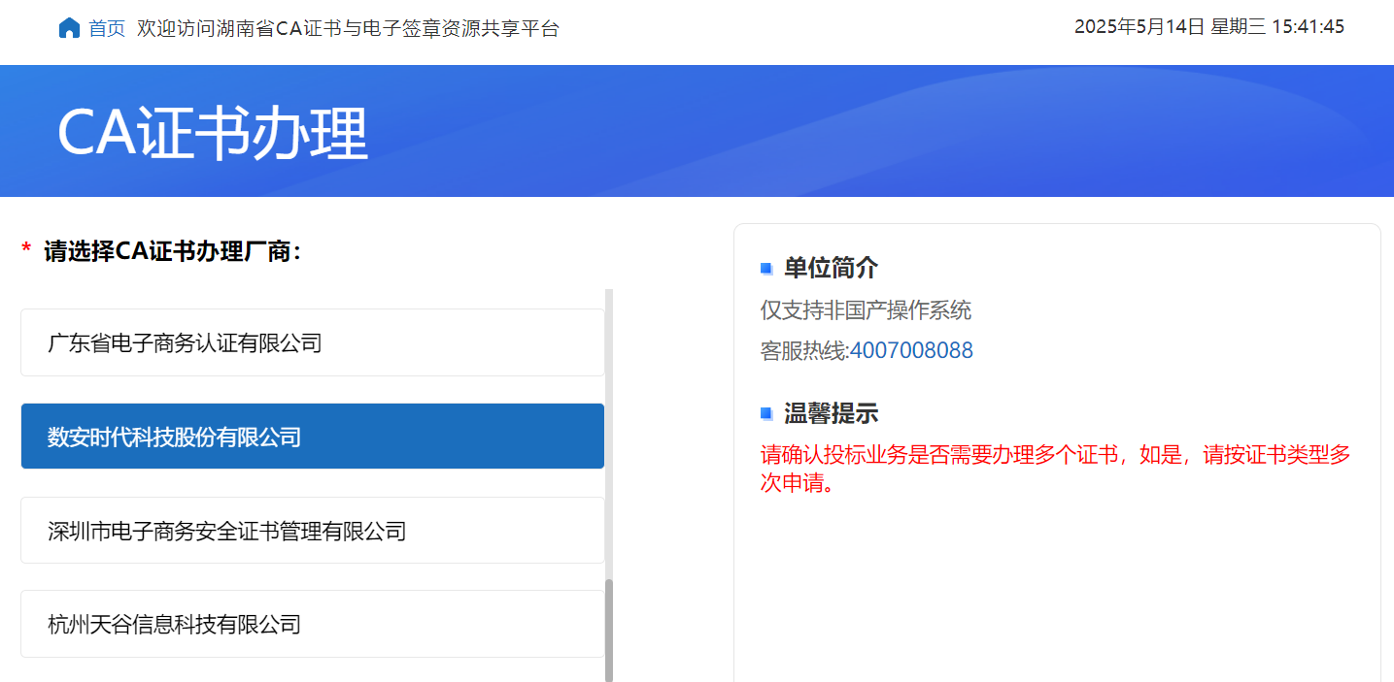This screenshot has width=1394, height=682.
Task: Select 广东省电子商务认证有限公司 vendor
Action: pyautogui.click(x=313, y=342)
